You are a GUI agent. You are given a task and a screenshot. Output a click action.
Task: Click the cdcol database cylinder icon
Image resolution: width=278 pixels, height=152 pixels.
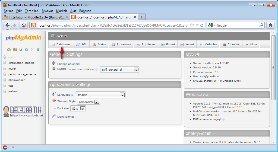click(x=5, y=57)
